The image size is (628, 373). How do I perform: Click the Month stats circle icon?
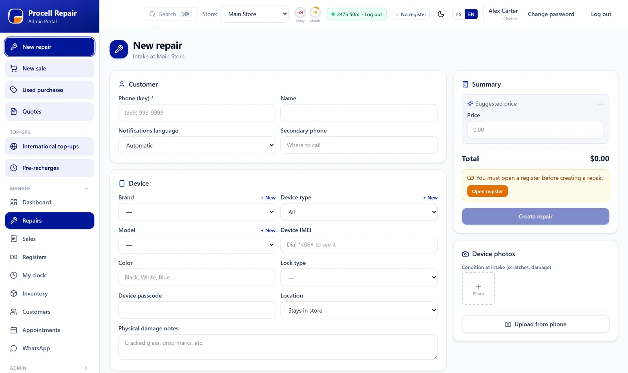click(x=315, y=12)
